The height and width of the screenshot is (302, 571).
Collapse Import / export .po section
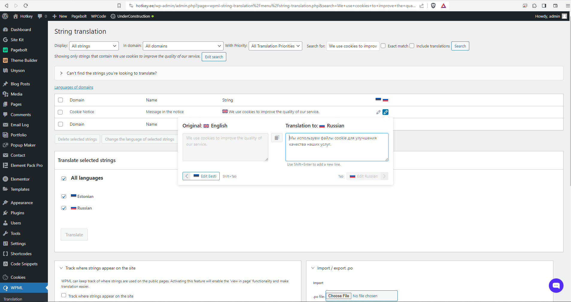[313, 268]
